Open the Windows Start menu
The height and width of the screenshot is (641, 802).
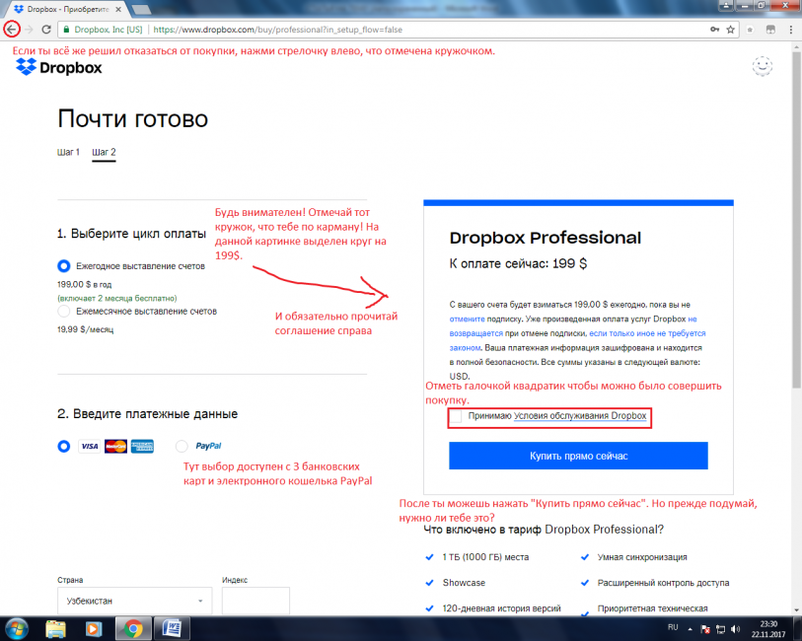(17, 629)
